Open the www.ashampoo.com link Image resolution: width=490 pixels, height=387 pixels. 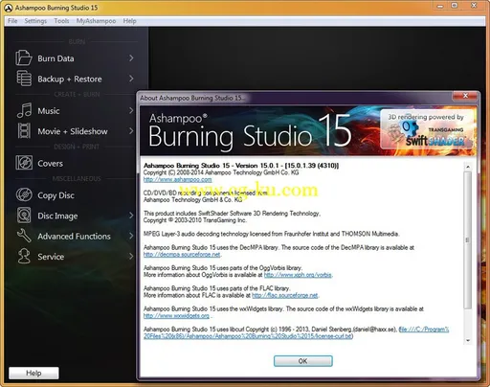(177, 179)
